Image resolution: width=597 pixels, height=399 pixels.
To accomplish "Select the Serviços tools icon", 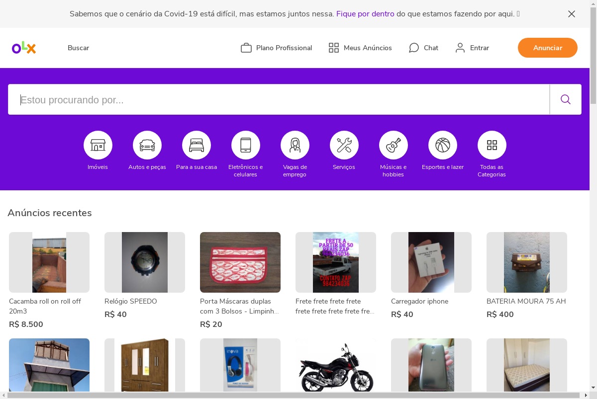I will (x=344, y=145).
